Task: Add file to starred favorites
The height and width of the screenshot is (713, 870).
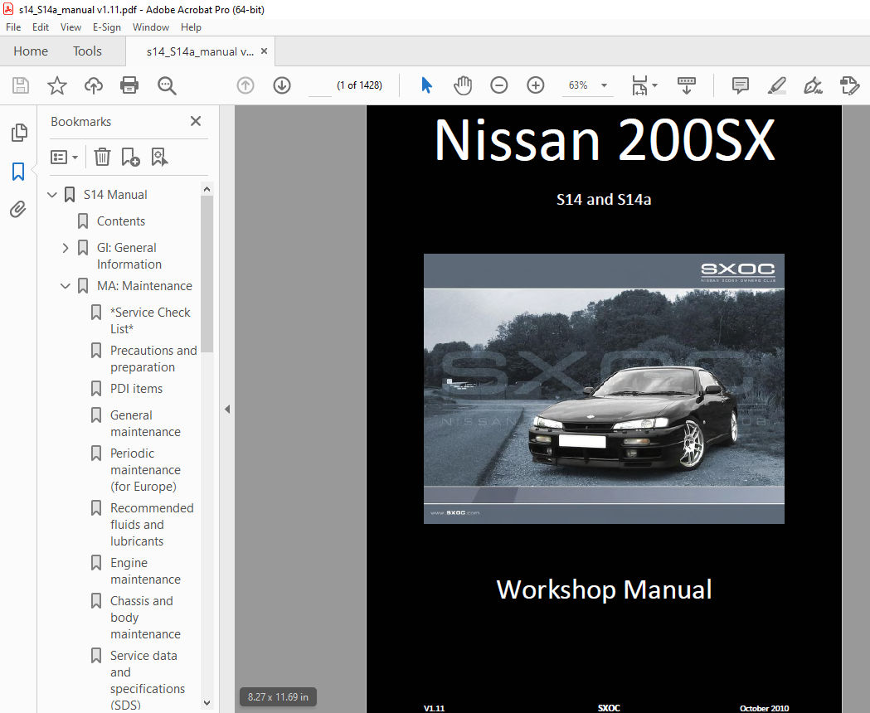Action: click(x=56, y=85)
